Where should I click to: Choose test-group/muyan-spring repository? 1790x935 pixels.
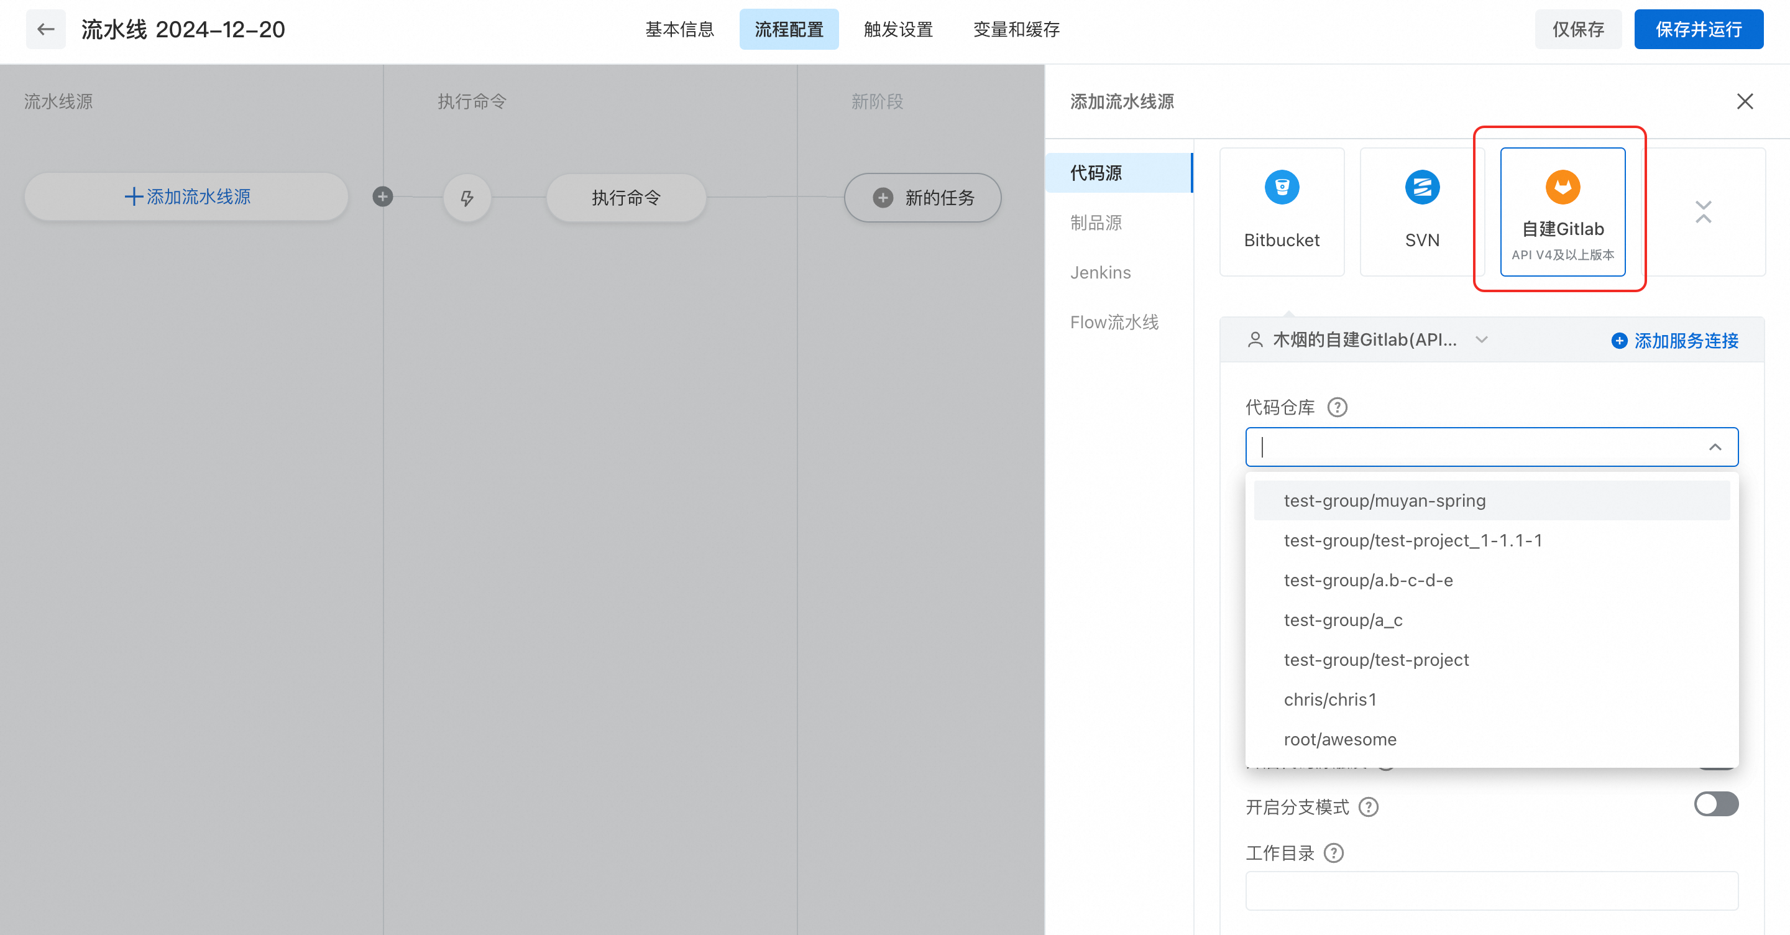click(x=1492, y=500)
